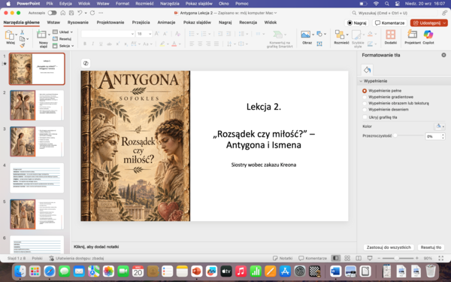Open the Wstaw ribbon tab
This screenshot has width=451, height=282.
tap(53, 23)
